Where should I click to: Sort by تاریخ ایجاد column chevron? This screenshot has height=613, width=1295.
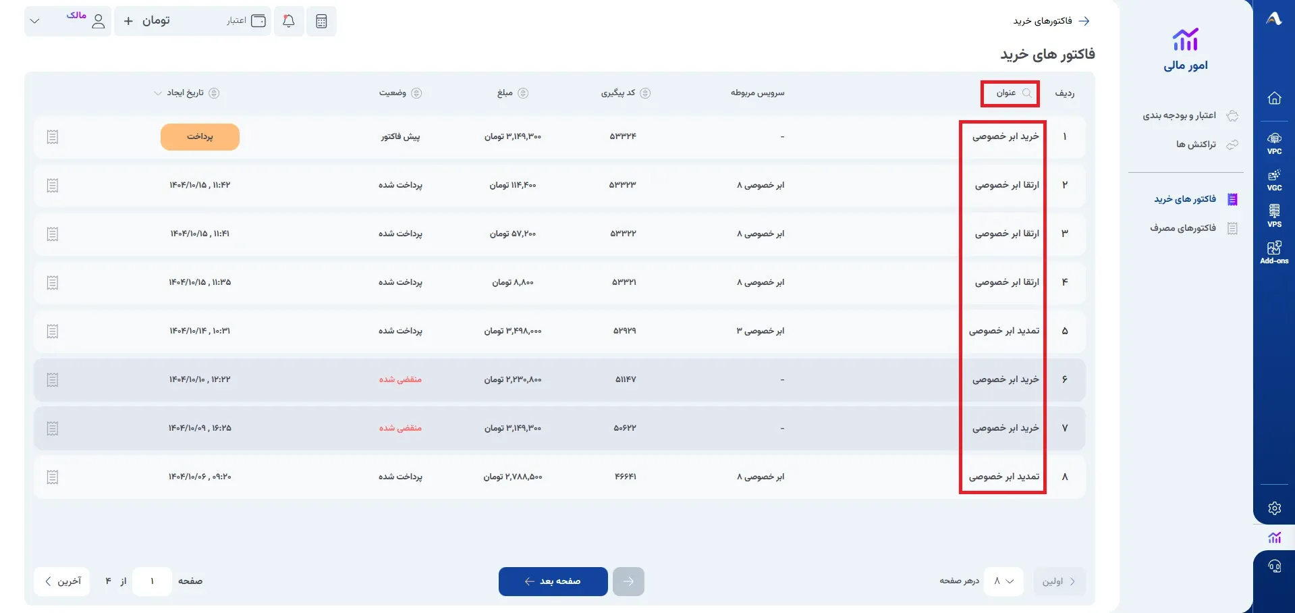point(158,93)
